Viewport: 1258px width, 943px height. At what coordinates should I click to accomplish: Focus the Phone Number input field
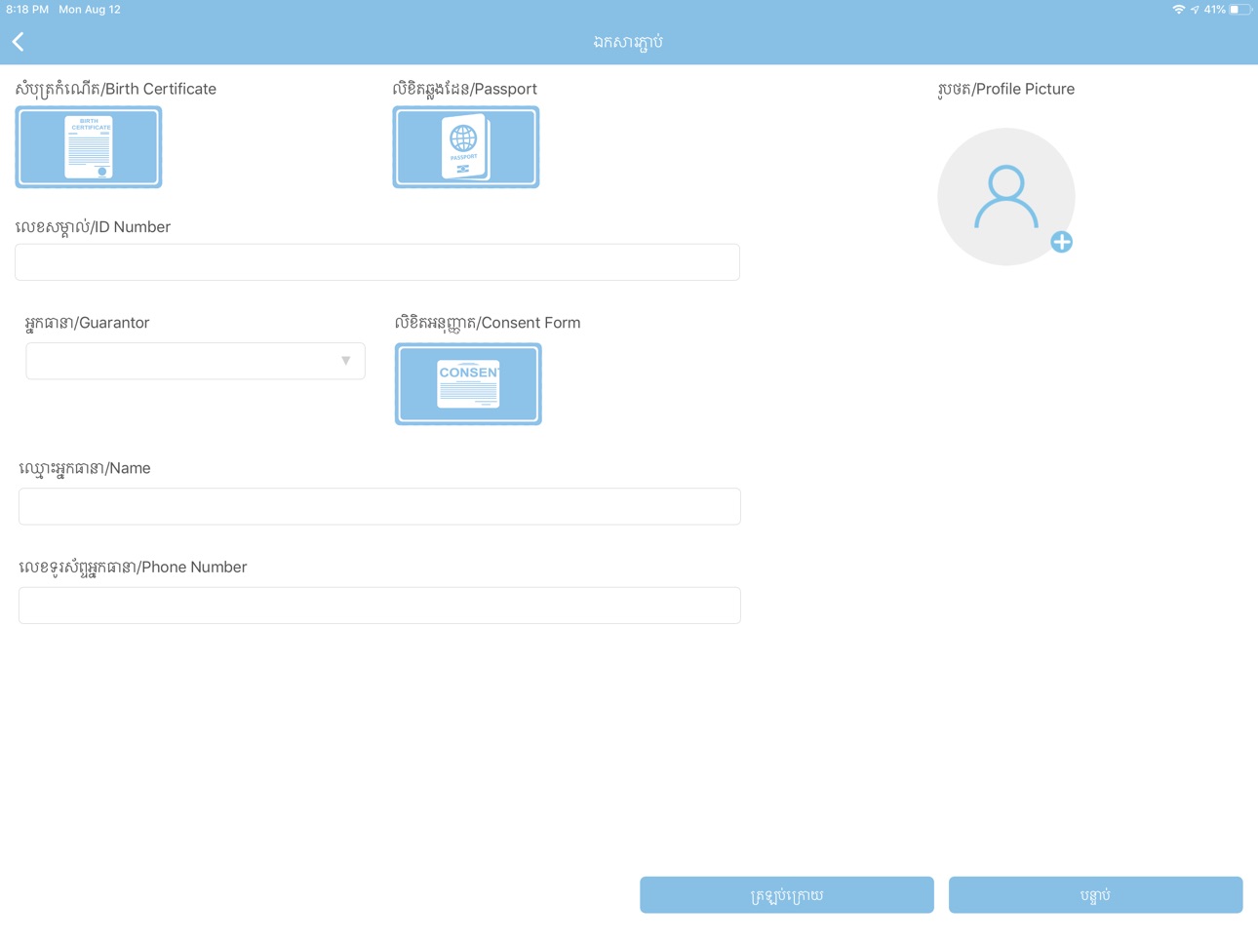(379, 606)
